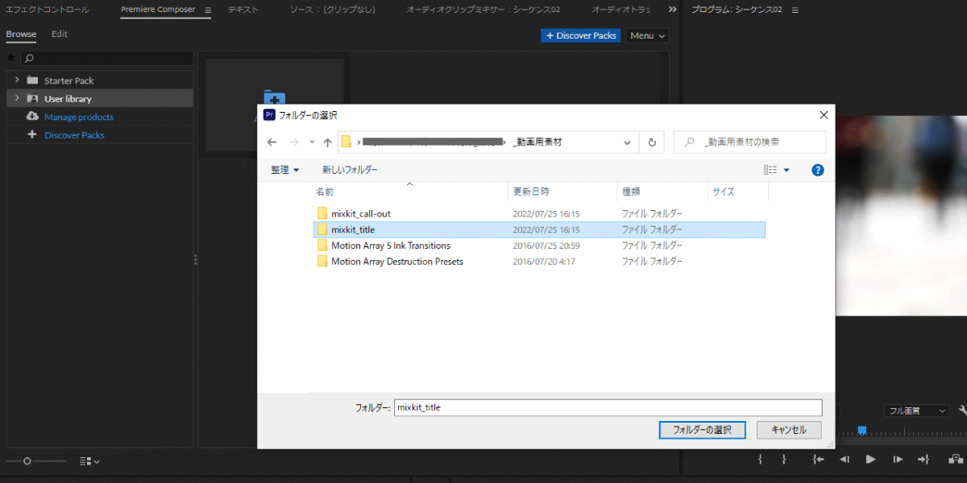Open recent locations dropdown in the dialog
This screenshot has width=967, height=483.
point(313,142)
